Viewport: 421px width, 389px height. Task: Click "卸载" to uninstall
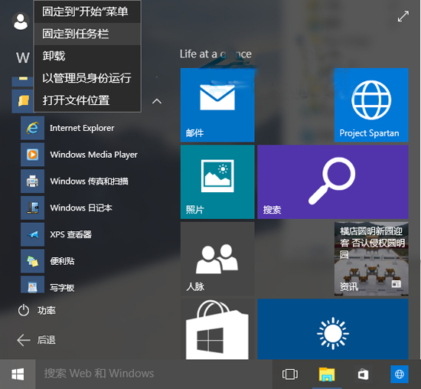point(87,56)
